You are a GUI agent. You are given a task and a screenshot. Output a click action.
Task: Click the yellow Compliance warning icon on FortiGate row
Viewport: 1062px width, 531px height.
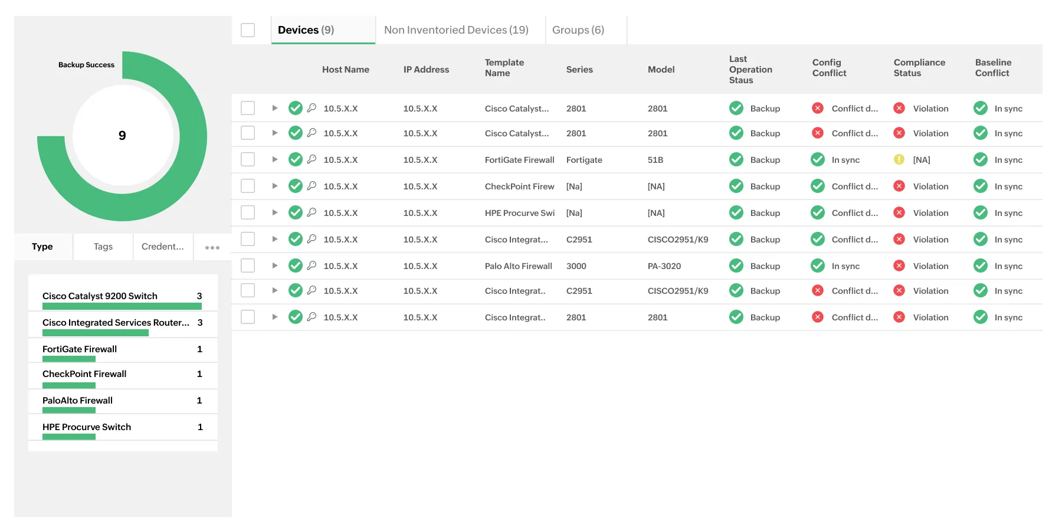pyautogui.click(x=899, y=159)
